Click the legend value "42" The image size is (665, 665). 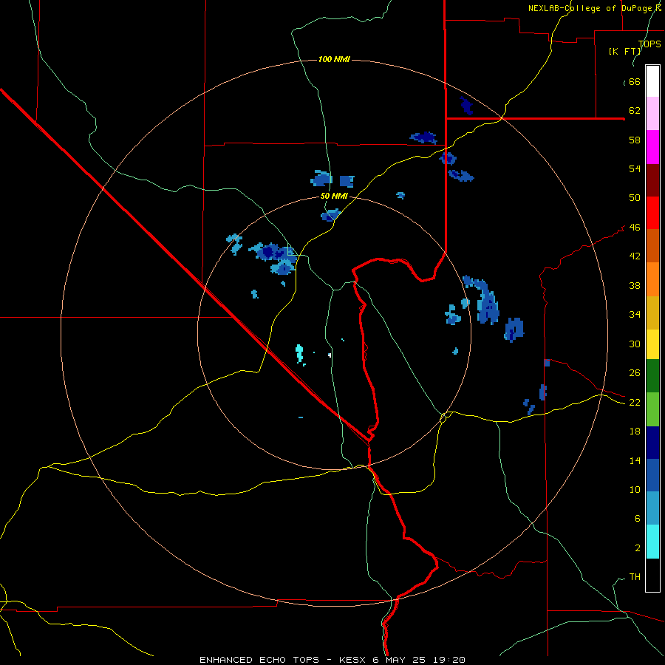click(x=635, y=256)
